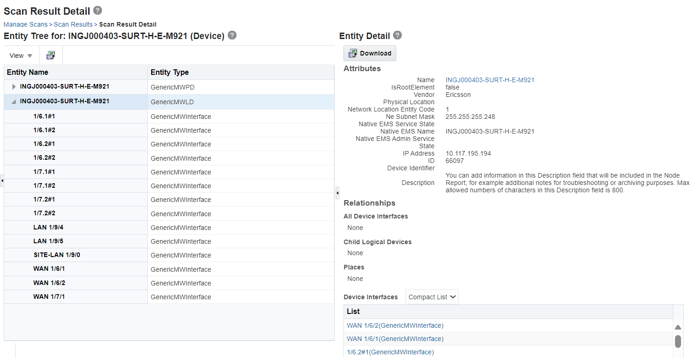Open 1/6.2#1(GenericMWInterface) list link
The image size is (692, 358).
(389, 352)
